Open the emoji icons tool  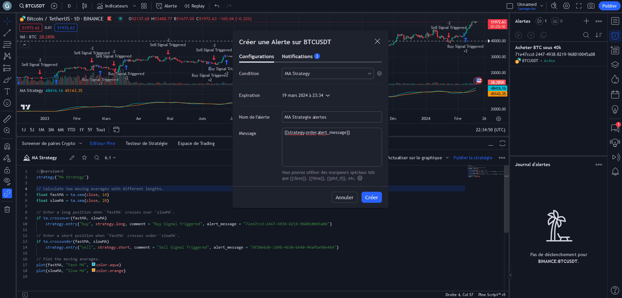tap(7, 103)
